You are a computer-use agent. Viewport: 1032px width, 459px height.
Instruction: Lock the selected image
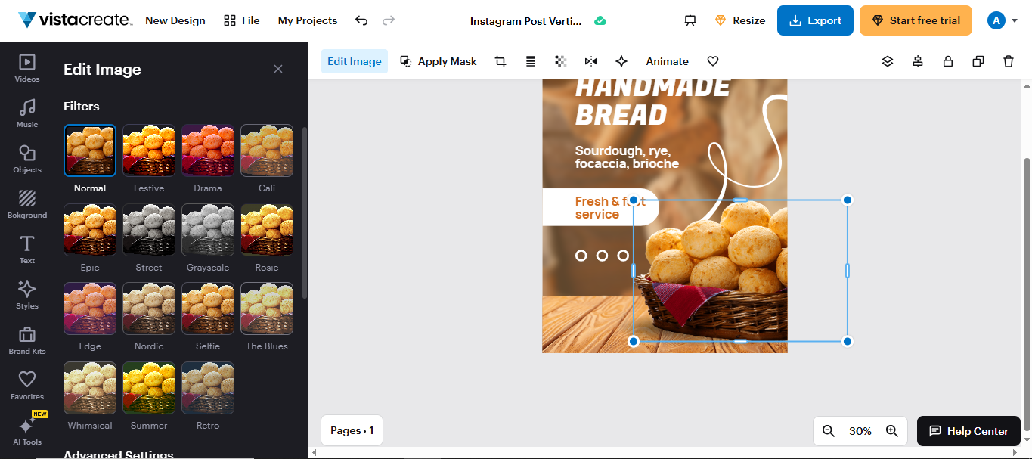tap(948, 60)
